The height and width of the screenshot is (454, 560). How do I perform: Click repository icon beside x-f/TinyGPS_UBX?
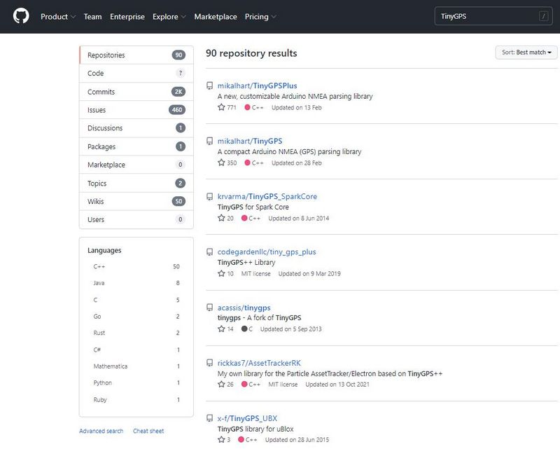(x=209, y=418)
